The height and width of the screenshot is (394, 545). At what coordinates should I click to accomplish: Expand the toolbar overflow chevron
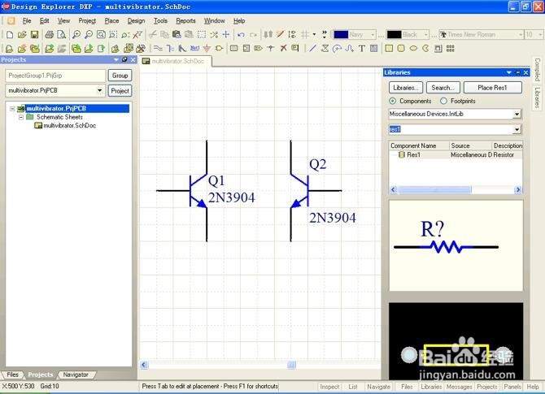coord(325,34)
